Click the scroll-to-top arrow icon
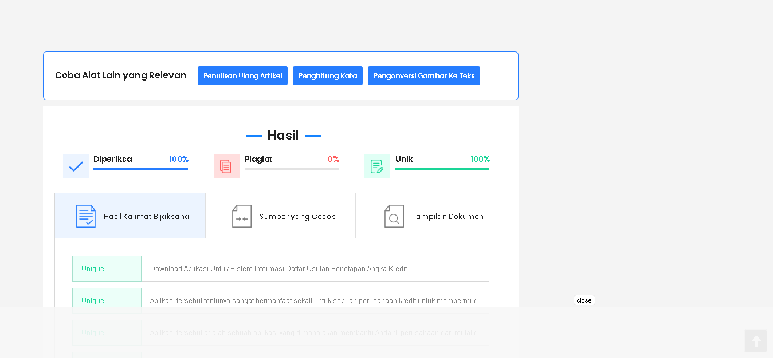Screen dimensions: 773x358 756,341
